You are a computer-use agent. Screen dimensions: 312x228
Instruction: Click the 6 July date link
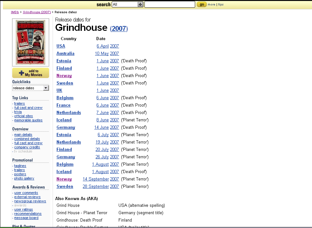(x=103, y=135)
